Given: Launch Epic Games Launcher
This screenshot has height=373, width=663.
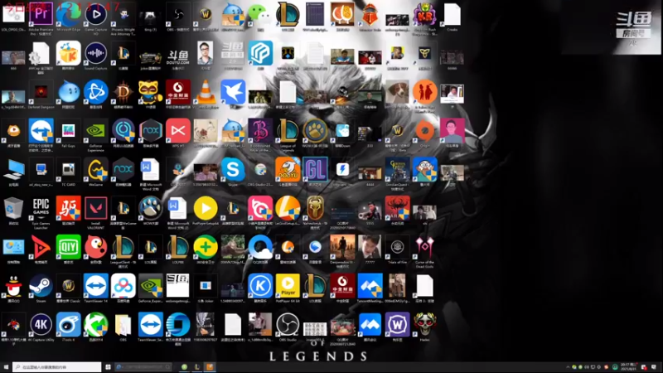Looking at the screenshot, I should (41, 208).
